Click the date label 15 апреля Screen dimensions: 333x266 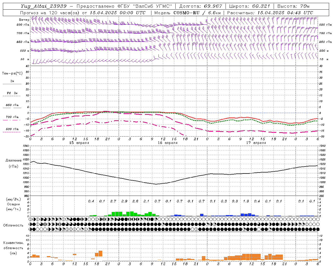[79, 143]
